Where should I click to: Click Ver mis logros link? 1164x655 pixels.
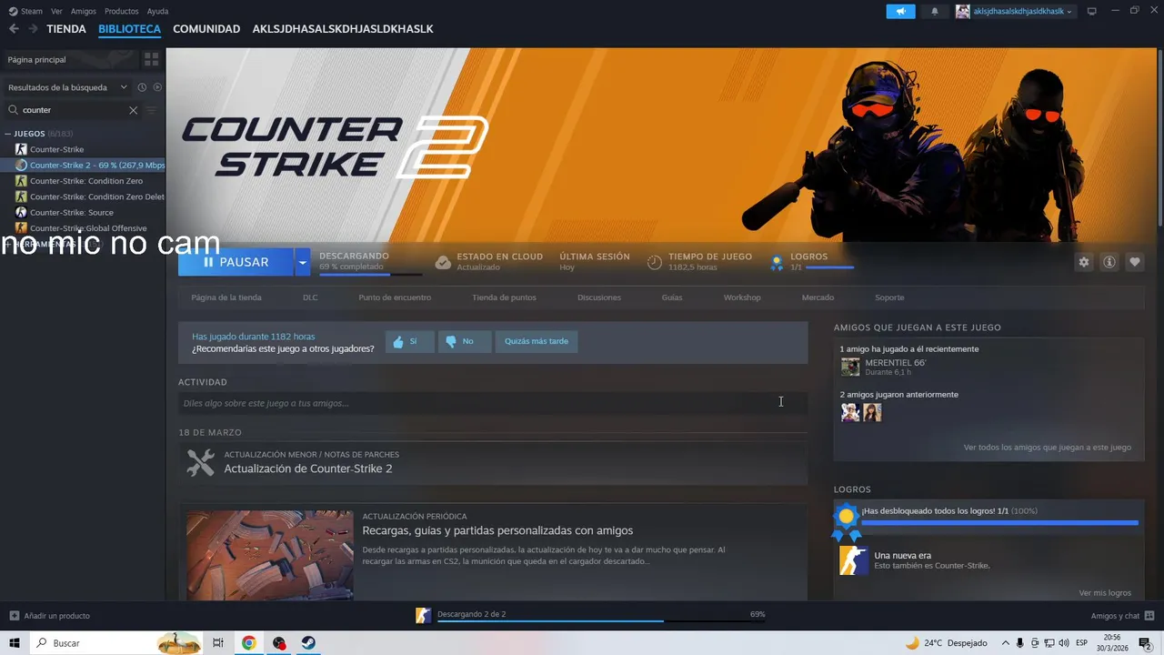click(x=1105, y=593)
